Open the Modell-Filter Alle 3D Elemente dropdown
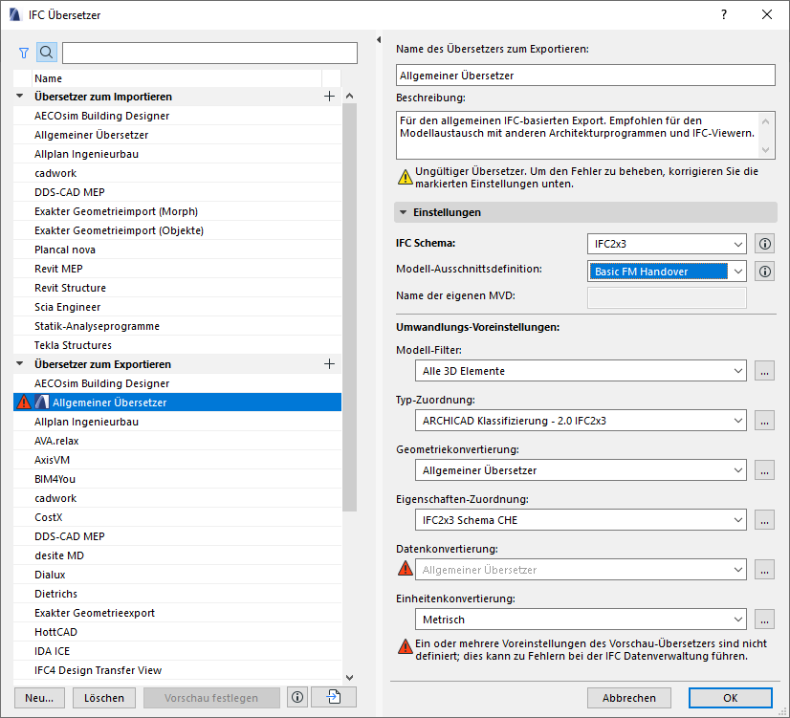The image size is (790, 718). pyautogui.click(x=581, y=371)
